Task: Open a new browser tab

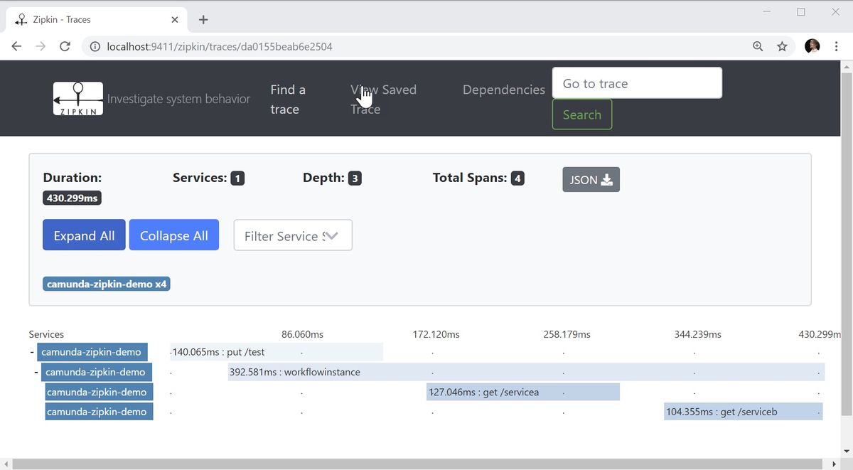Action: [203, 20]
